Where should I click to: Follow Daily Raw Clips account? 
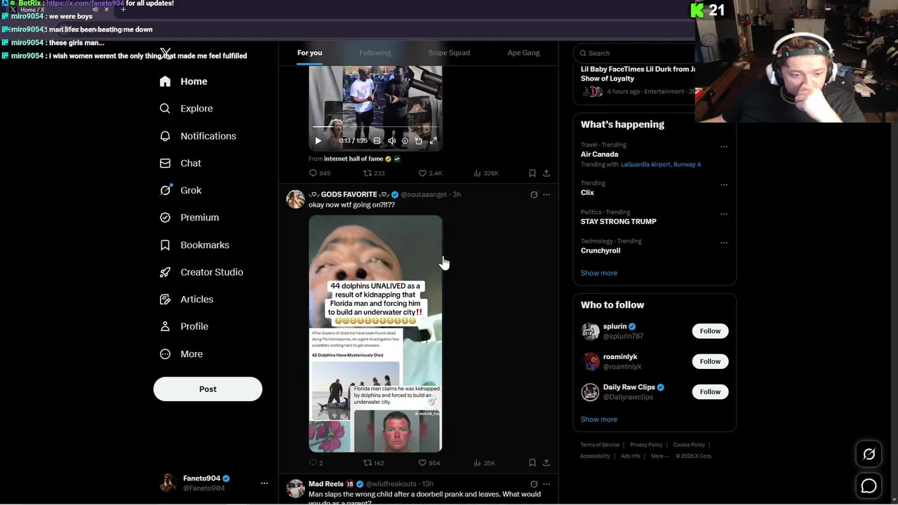[x=710, y=391]
